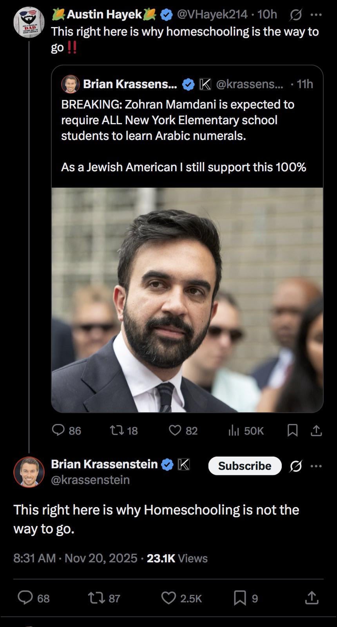Open the @krassenstein profile handle link
337x627 pixels.
tap(90, 480)
